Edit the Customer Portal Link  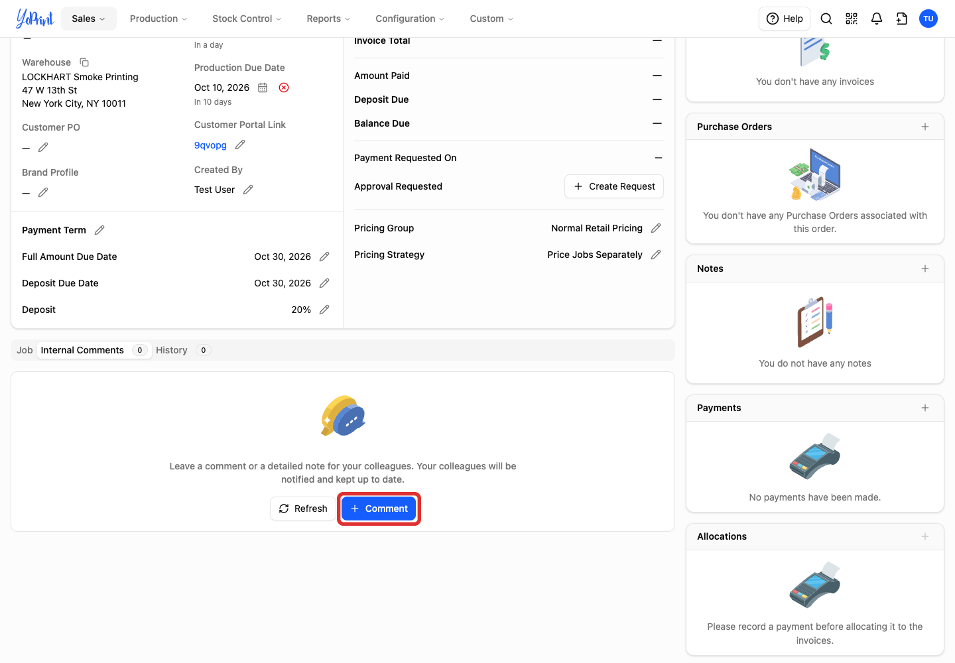click(x=240, y=145)
